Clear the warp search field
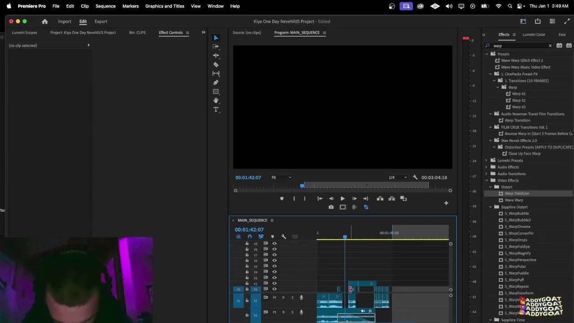This screenshot has height=323, width=574. pos(550,46)
